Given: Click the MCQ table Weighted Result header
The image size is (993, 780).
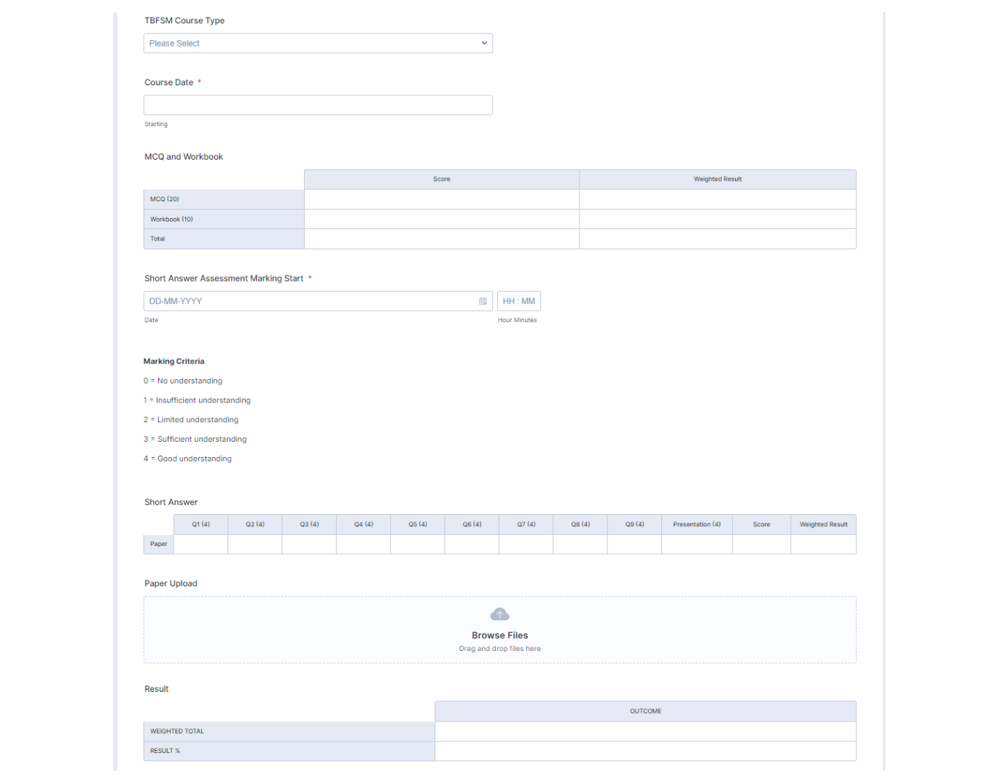Looking at the screenshot, I should (x=717, y=179).
